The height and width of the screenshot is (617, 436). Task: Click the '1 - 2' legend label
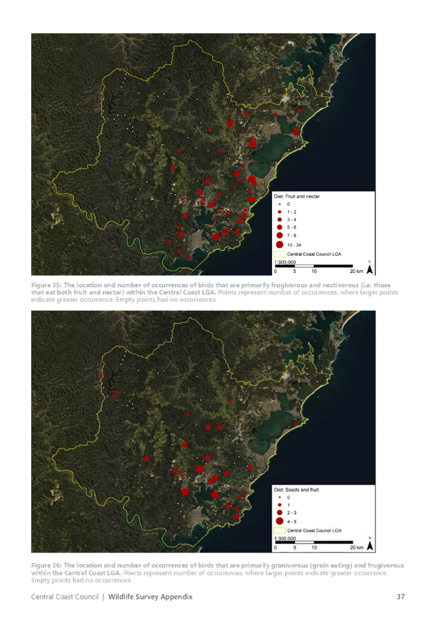pyautogui.click(x=292, y=212)
